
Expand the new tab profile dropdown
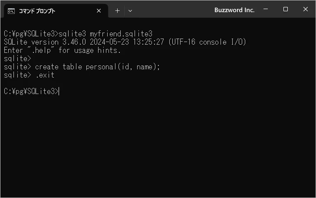point(130,11)
